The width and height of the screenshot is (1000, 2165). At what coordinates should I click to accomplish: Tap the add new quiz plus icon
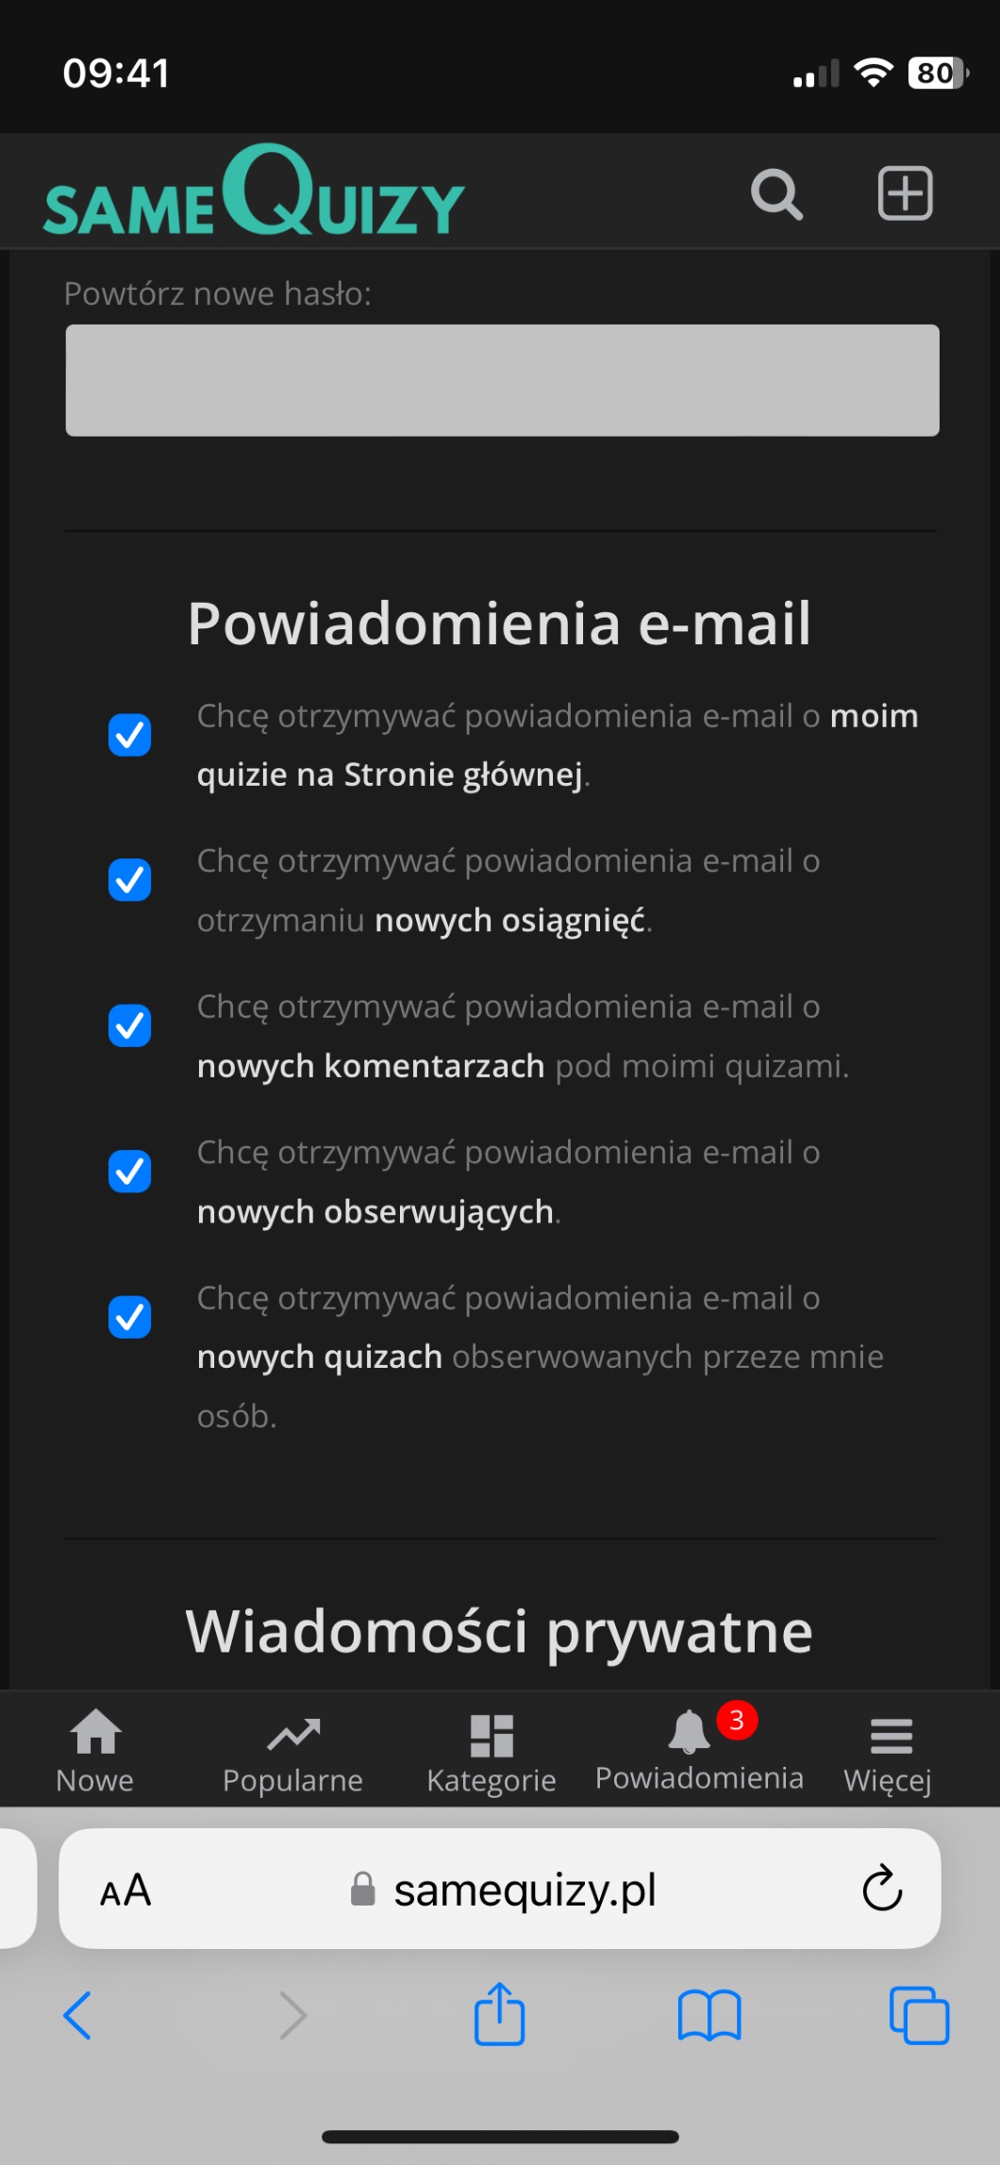905,193
